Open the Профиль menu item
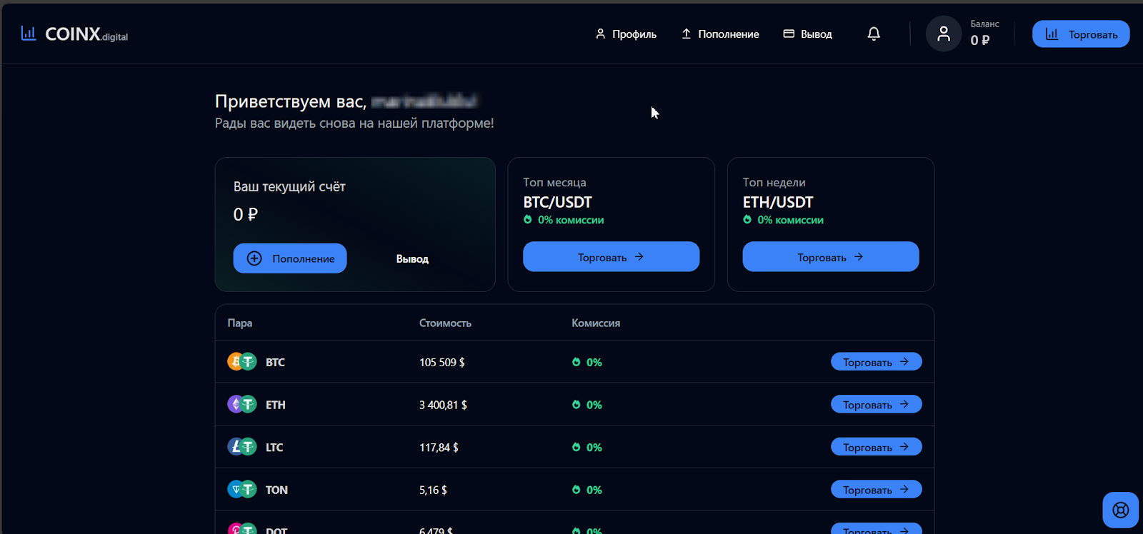This screenshot has width=1143, height=534. point(626,34)
